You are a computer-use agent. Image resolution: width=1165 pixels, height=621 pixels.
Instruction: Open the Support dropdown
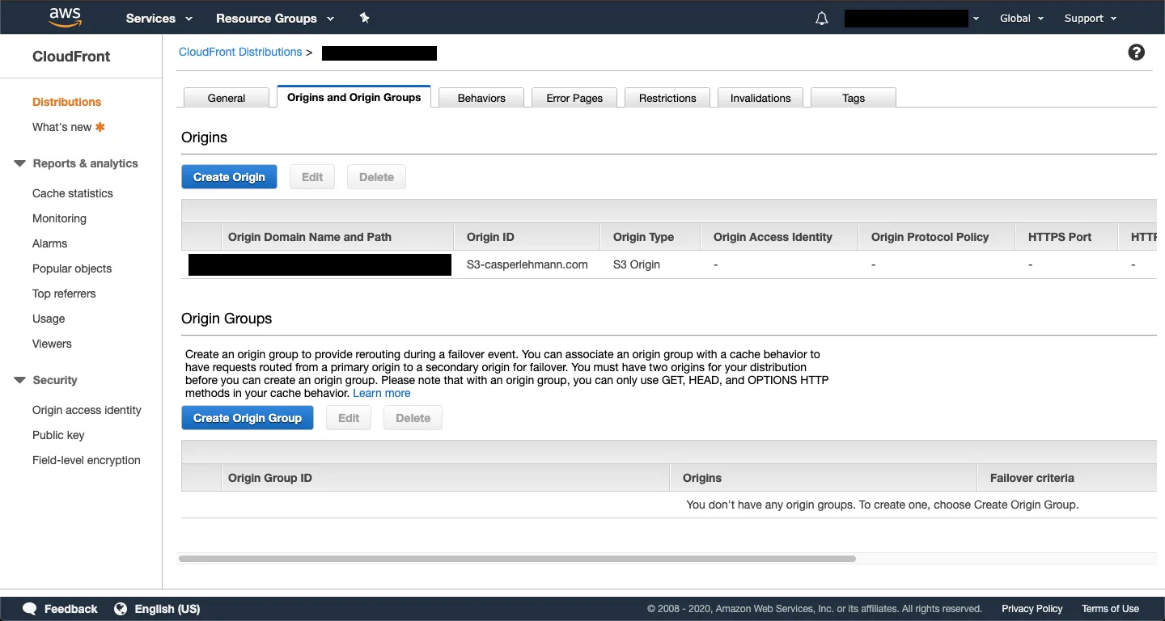(x=1090, y=18)
